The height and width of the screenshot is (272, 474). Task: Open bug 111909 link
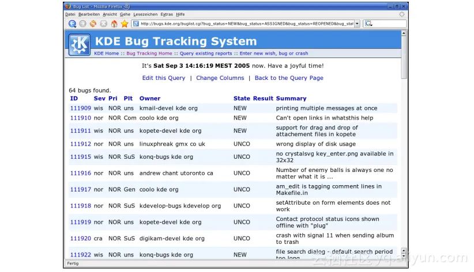80,108
